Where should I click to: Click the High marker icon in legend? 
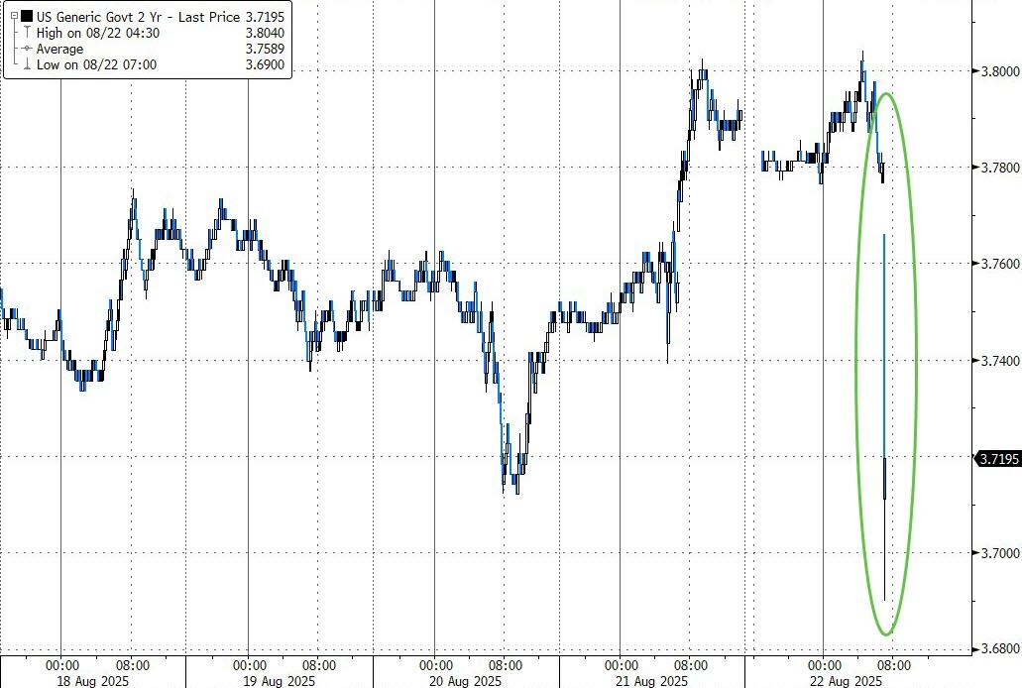(27, 33)
